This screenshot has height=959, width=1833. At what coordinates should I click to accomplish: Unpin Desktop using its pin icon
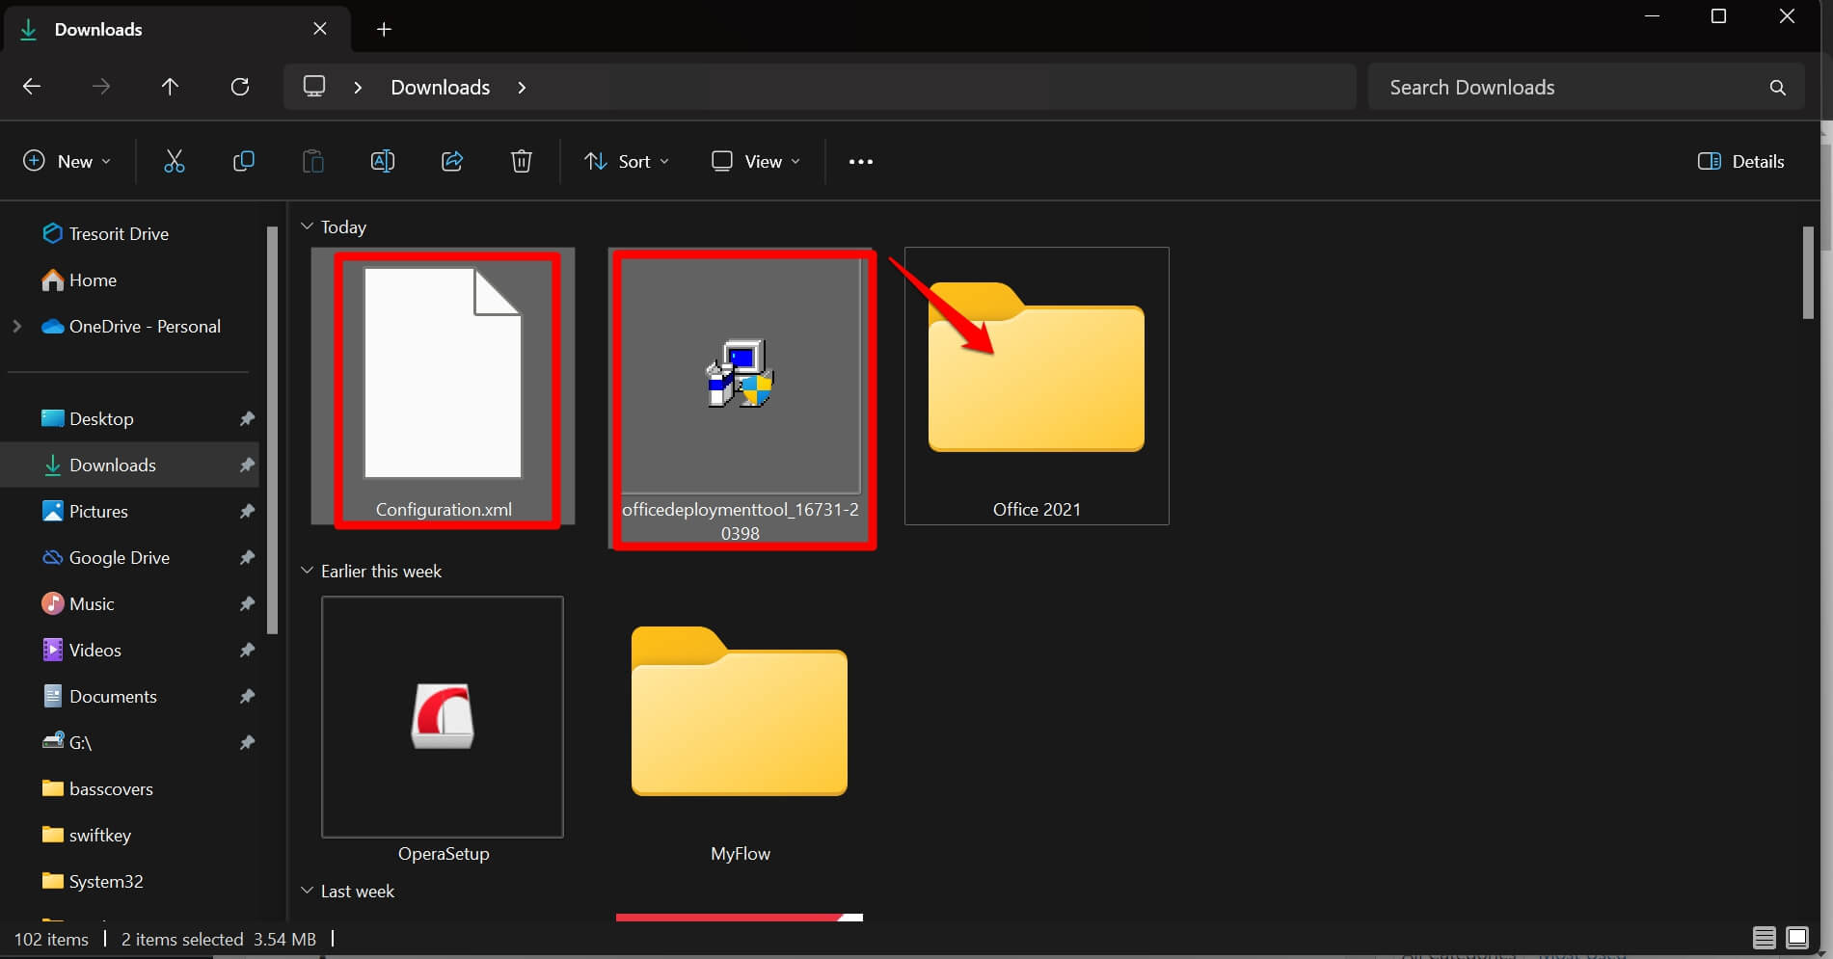(247, 418)
